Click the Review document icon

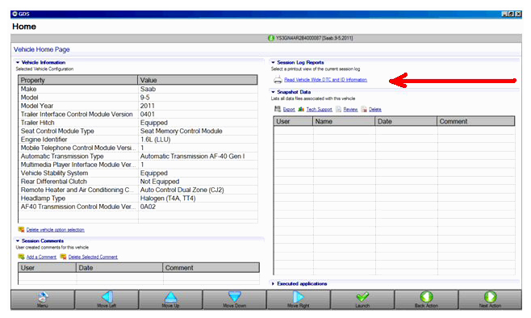coord(338,109)
